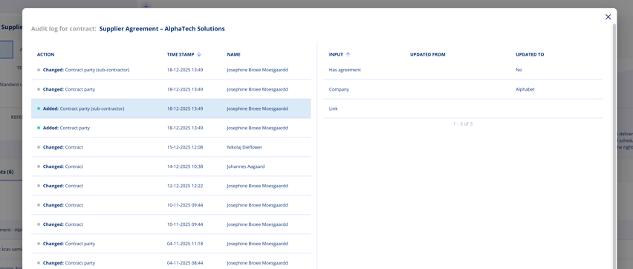Select Changed: Contract row dated 12-12-2025
The image size is (633, 269).
pyautogui.click(x=171, y=186)
